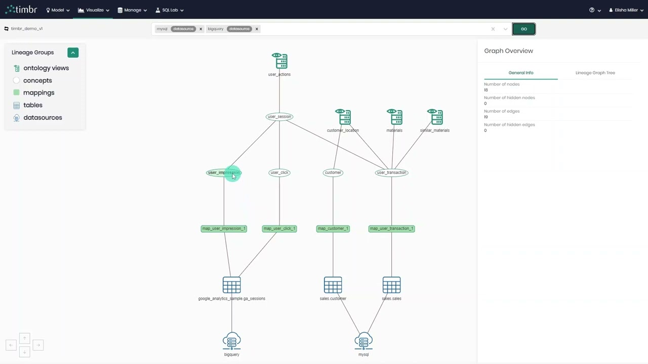Remove the bigquery datasource tag
Viewport: 648px width, 364px height.
click(x=257, y=29)
